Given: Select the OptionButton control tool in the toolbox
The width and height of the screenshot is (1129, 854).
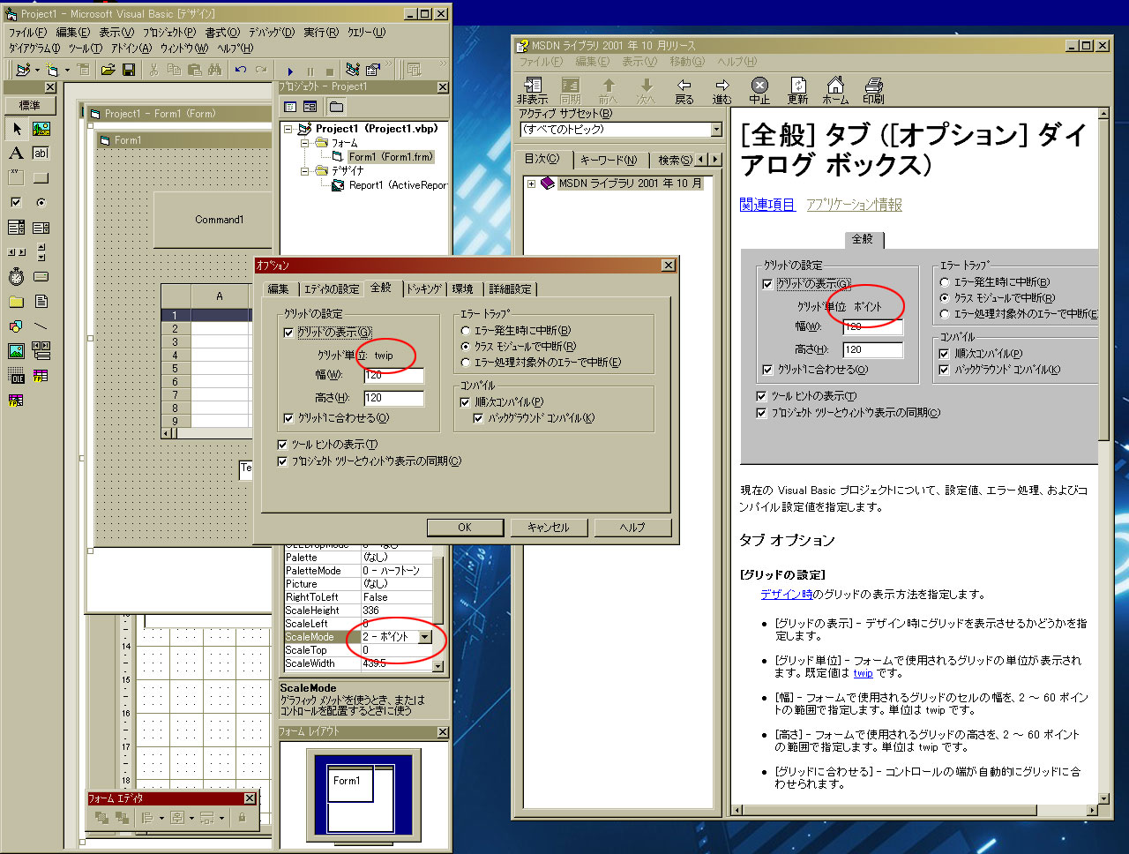Looking at the screenshot, I should (41, 203).
